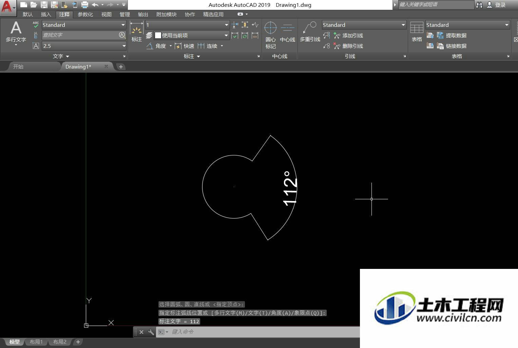Select the Quick dimension (快速) tool
518x348 pixels.
click(184, 46)
